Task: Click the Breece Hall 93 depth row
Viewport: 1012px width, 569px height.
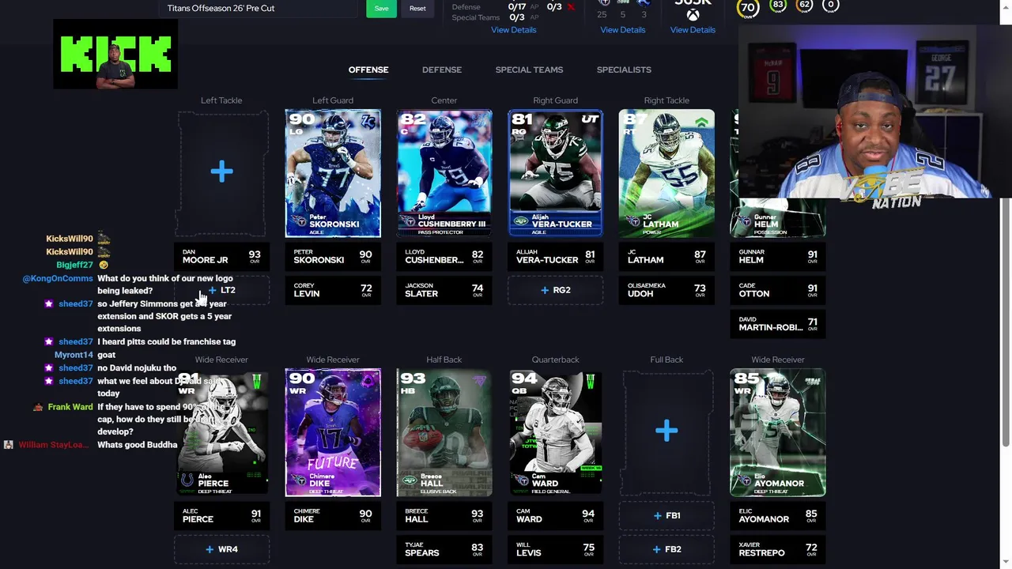Action: coord(444,515)
